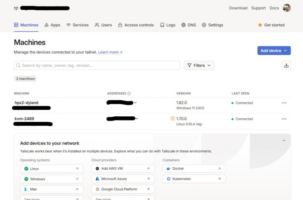Open the kvm-2489 machine

click(24, 119)
